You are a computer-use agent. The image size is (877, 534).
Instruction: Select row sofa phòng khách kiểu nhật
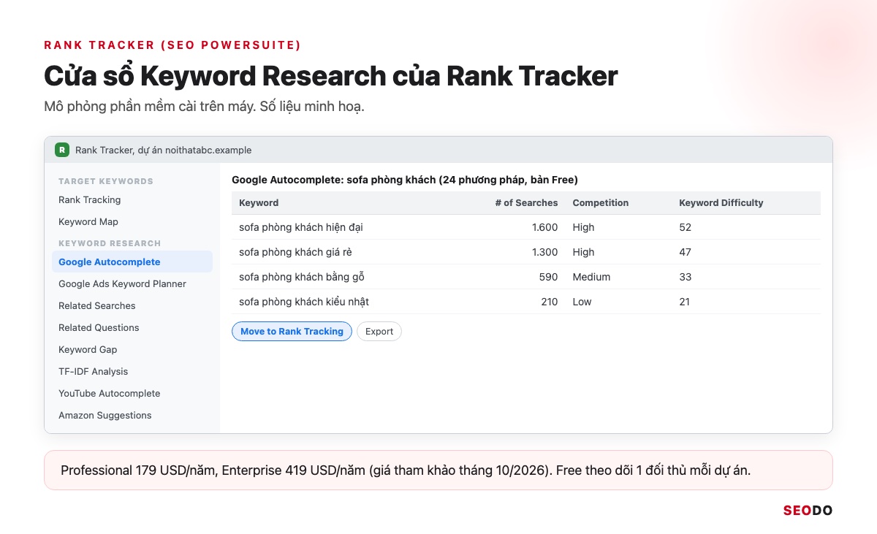pyautogui.click(x=526, y=302)
